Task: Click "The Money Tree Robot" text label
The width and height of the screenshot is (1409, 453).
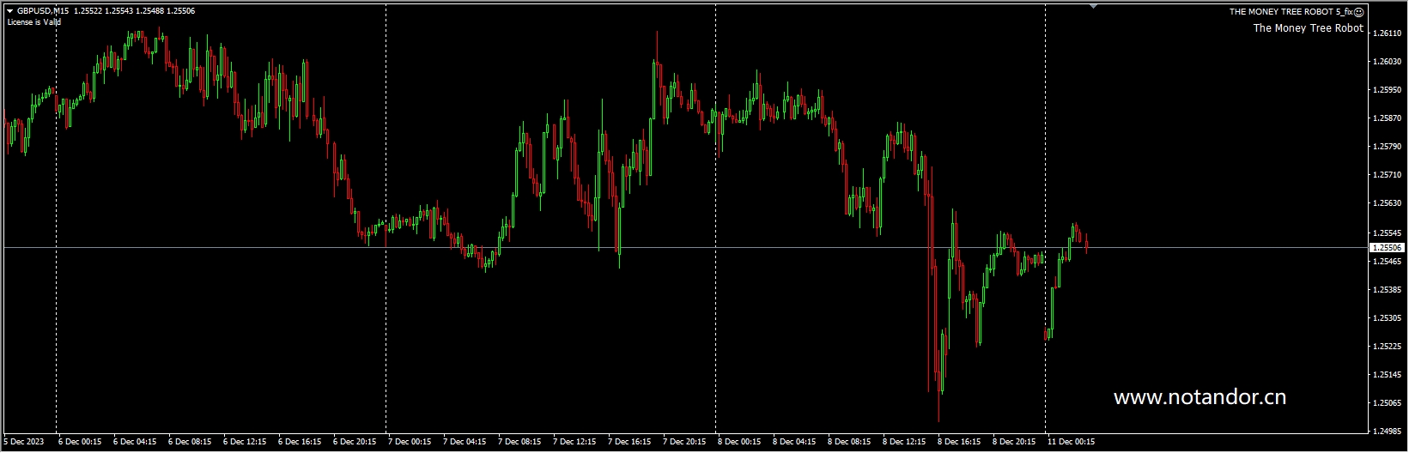Action: click(1308, 28)
